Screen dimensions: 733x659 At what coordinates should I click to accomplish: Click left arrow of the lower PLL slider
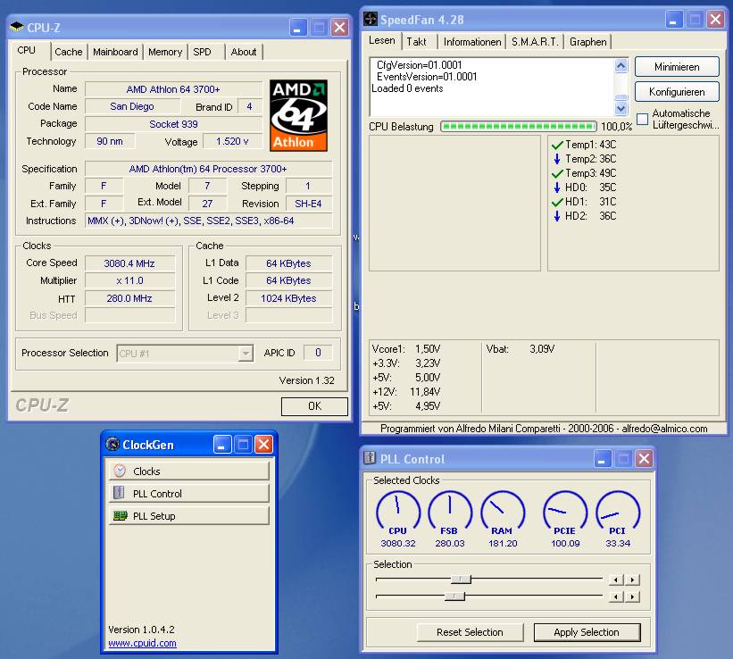click(x=616, y=596)
